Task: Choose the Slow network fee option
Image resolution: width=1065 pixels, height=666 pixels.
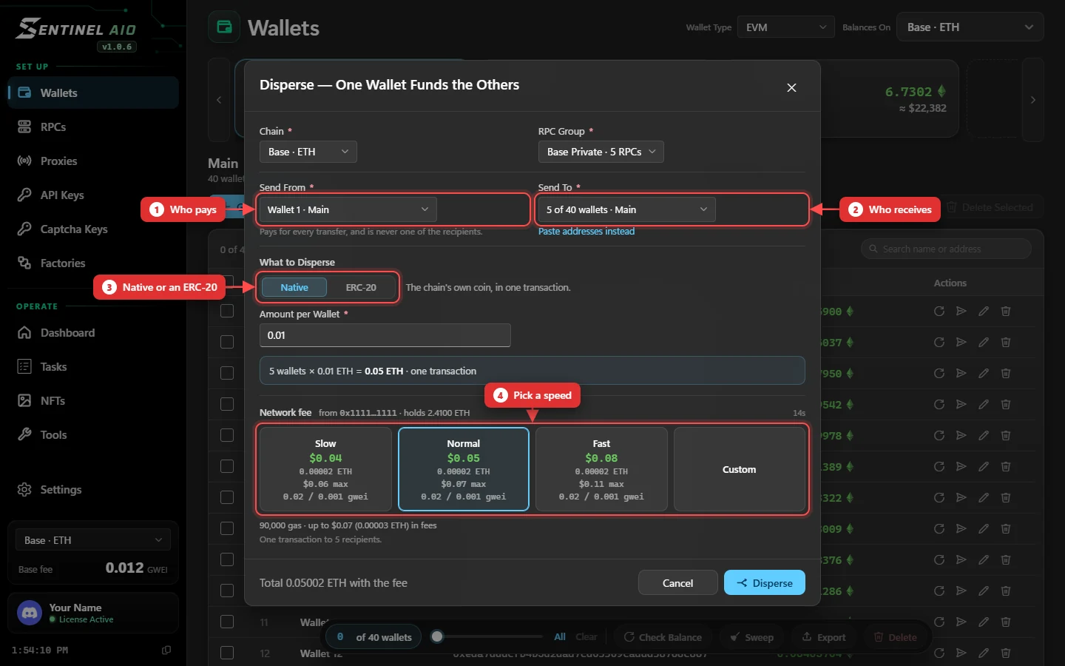Action: tap(325, 469)
